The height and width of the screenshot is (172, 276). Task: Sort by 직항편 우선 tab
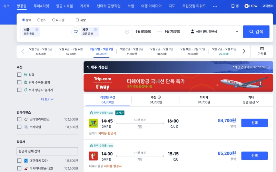(108, 100)
